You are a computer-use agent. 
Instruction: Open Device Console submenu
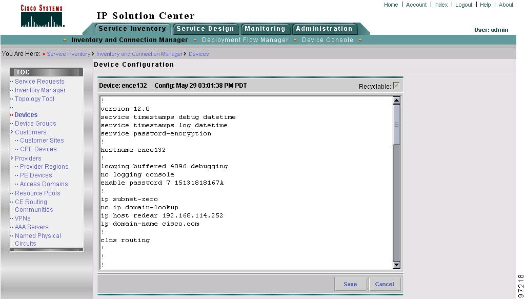tap(328, 40)
